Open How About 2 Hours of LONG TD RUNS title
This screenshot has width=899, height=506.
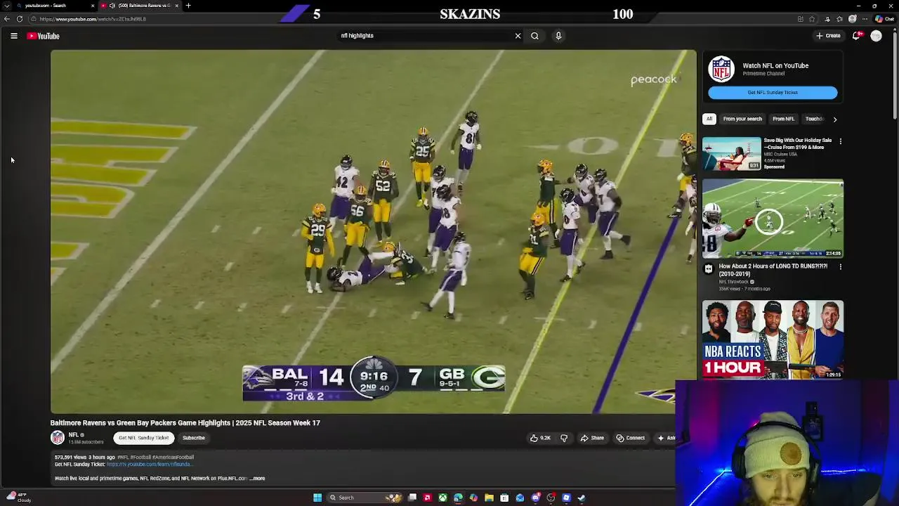click(773, 270)
